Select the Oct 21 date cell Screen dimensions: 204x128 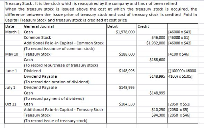click(14, 104)
